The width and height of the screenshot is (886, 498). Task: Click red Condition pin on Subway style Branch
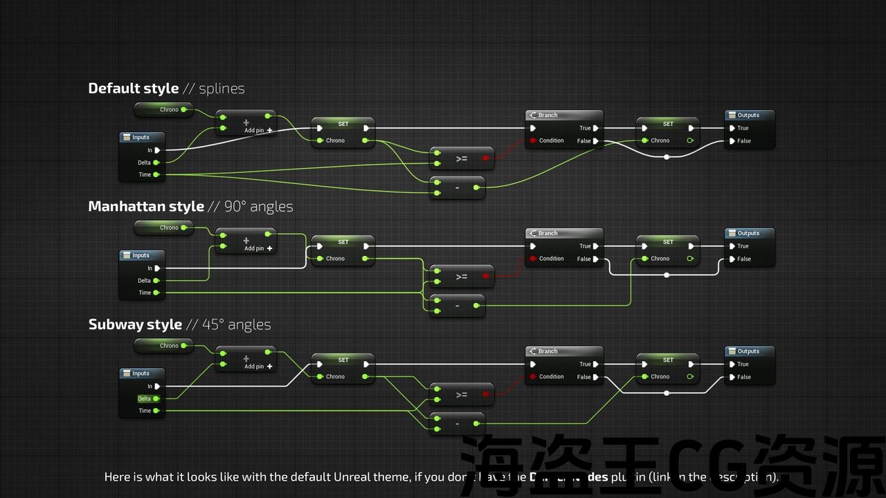point(532,377)
